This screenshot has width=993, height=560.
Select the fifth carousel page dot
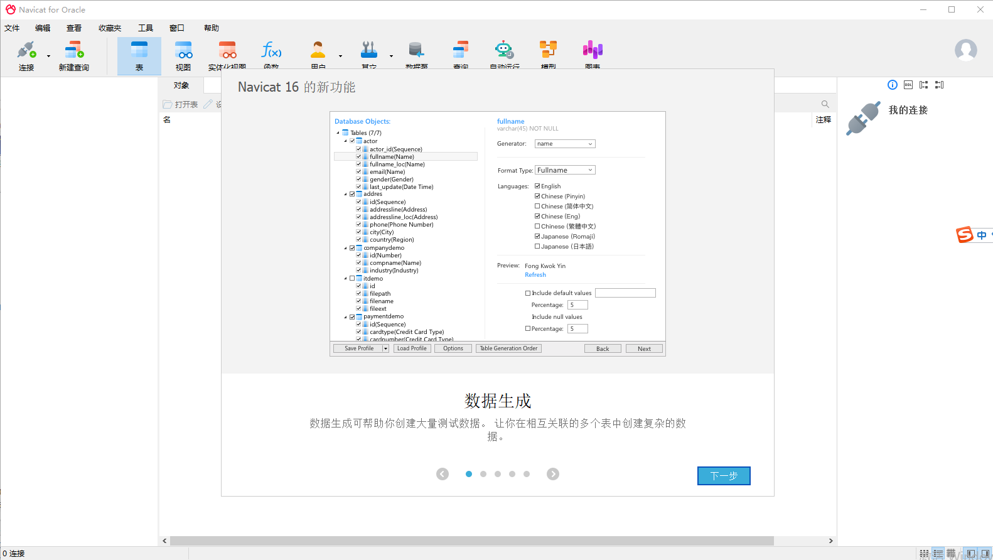coord(527,474)
